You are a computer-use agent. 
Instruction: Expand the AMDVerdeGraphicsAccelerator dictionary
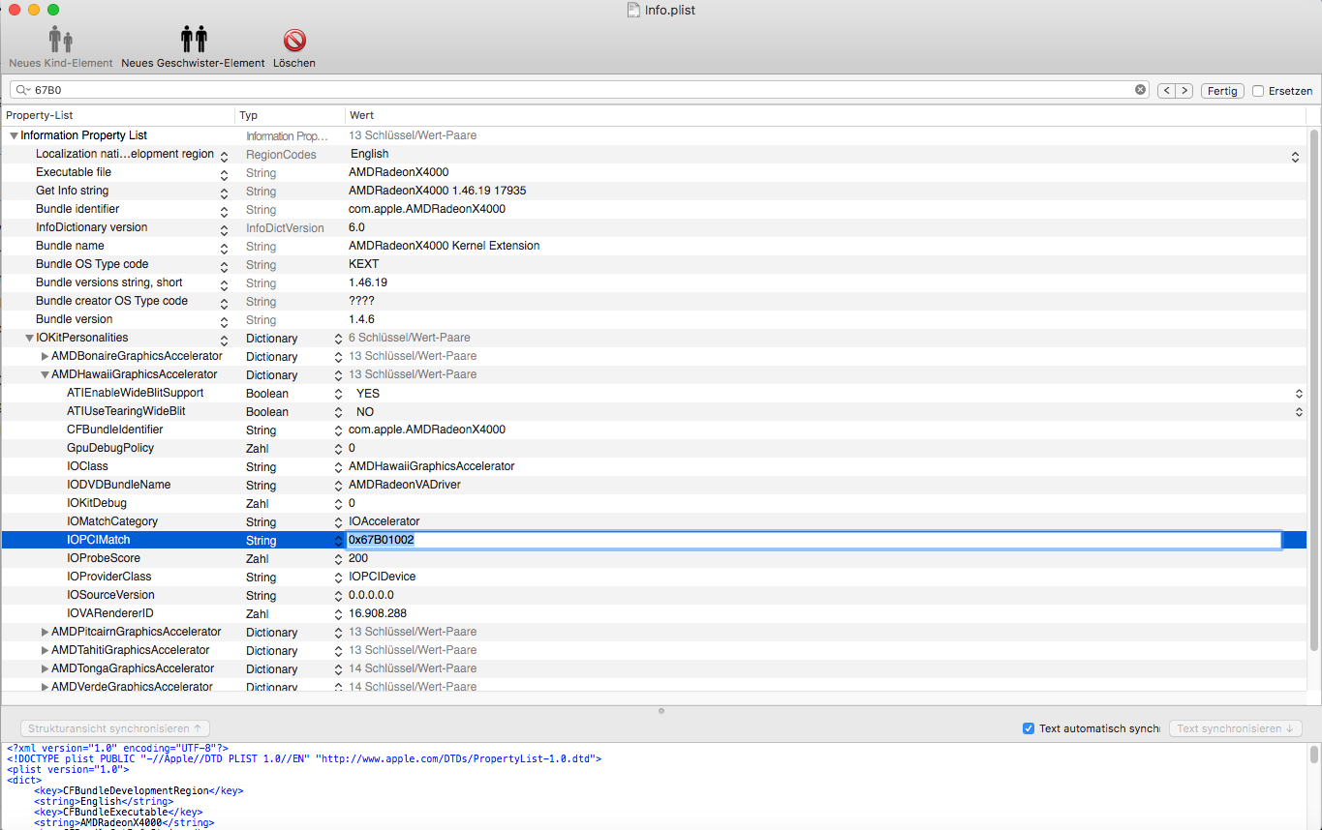(x=46, y=688)
